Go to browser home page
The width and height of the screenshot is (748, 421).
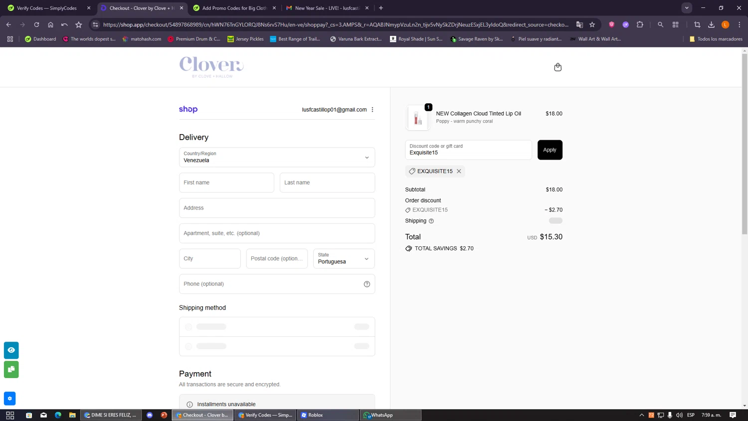click(x=50, y=24)
